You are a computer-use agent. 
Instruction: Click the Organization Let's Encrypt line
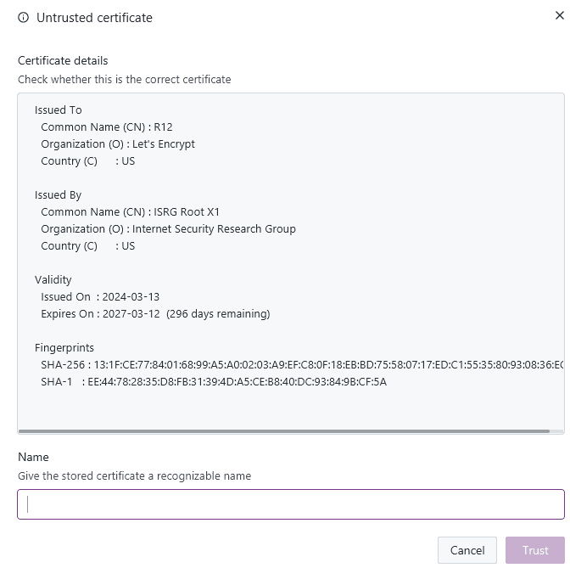coord(118,144)
